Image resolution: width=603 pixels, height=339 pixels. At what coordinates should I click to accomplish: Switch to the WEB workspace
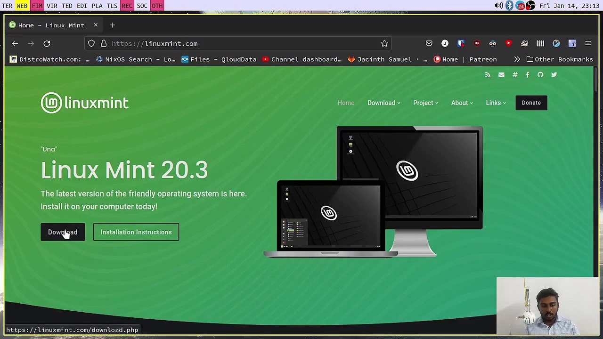(x=22, y=6)
